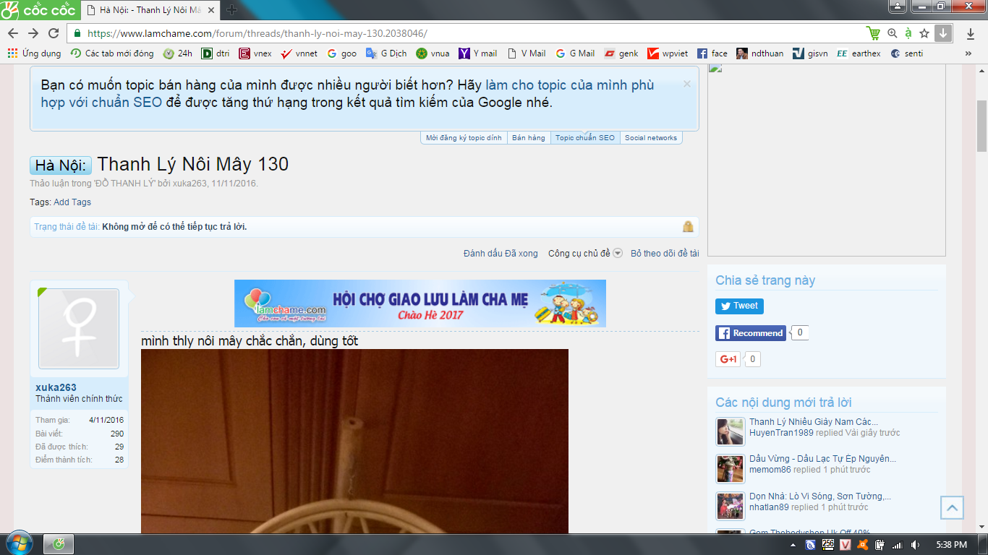Switch to 'Topic chuẩn SEO' notice tab
Image resolution: width=988 pixels, height=555 pixels.
(x=585, y=137)
